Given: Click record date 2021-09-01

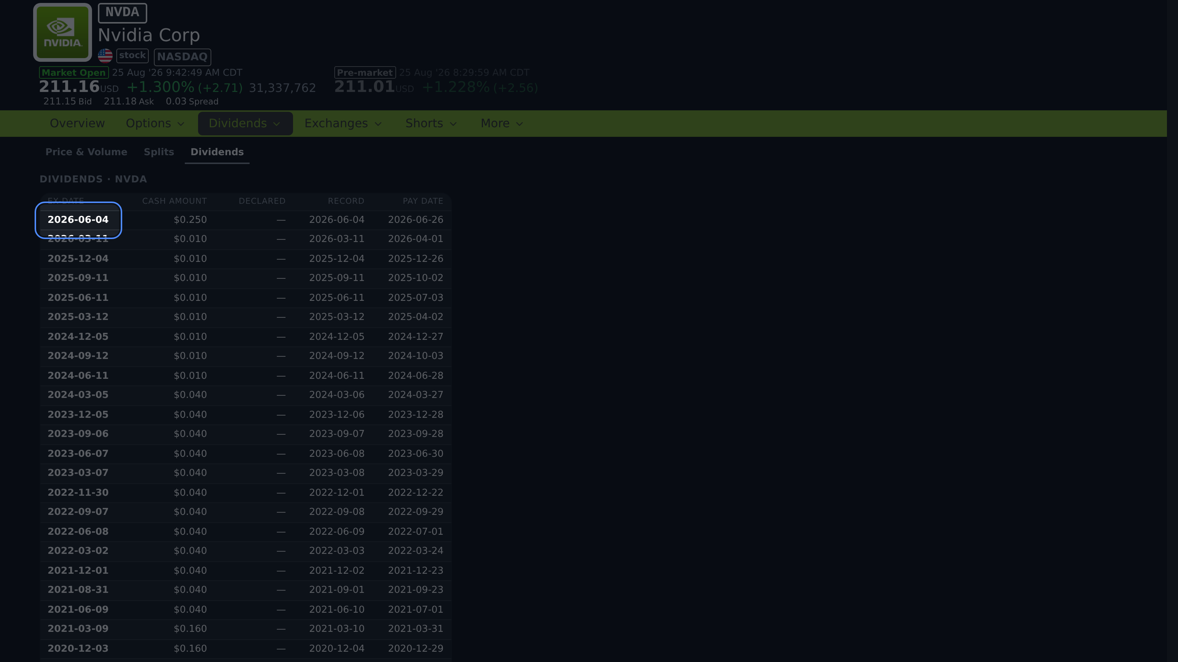Looking at the screenshot, I should (x=336, y=589).
